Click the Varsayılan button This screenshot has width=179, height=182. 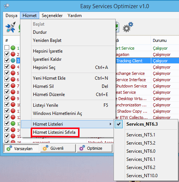pyautogui.click(x=21, y=148)
